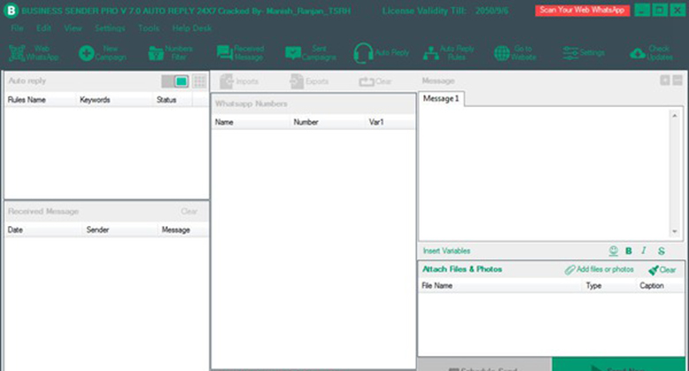This screenshot has width=689, height=371.
Task: Open the View menu
Action: (x=73, y=28)
